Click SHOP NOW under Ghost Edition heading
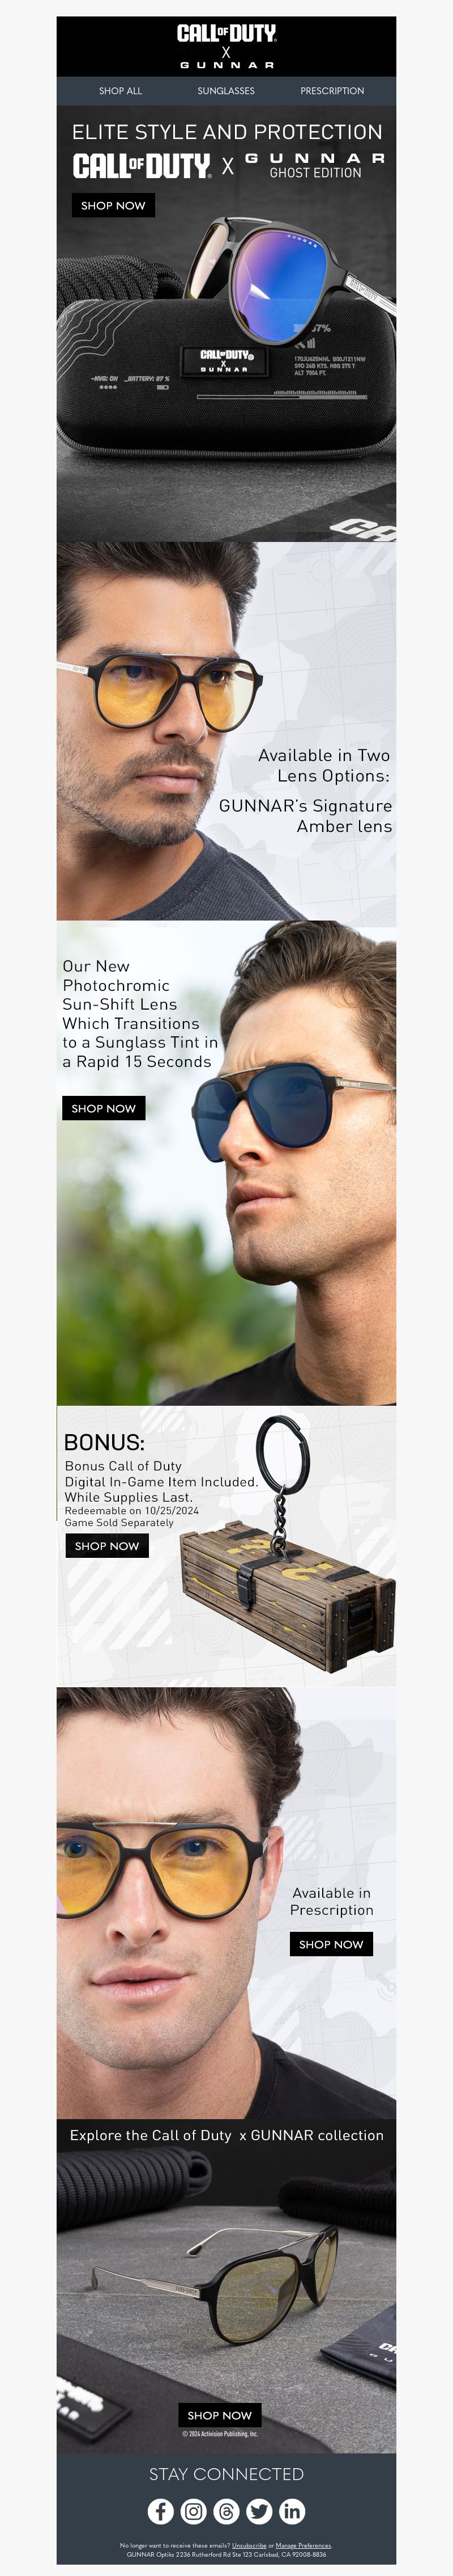Image resolution: width=453 pixels, height=2576 pixels. tap(113, 205)
